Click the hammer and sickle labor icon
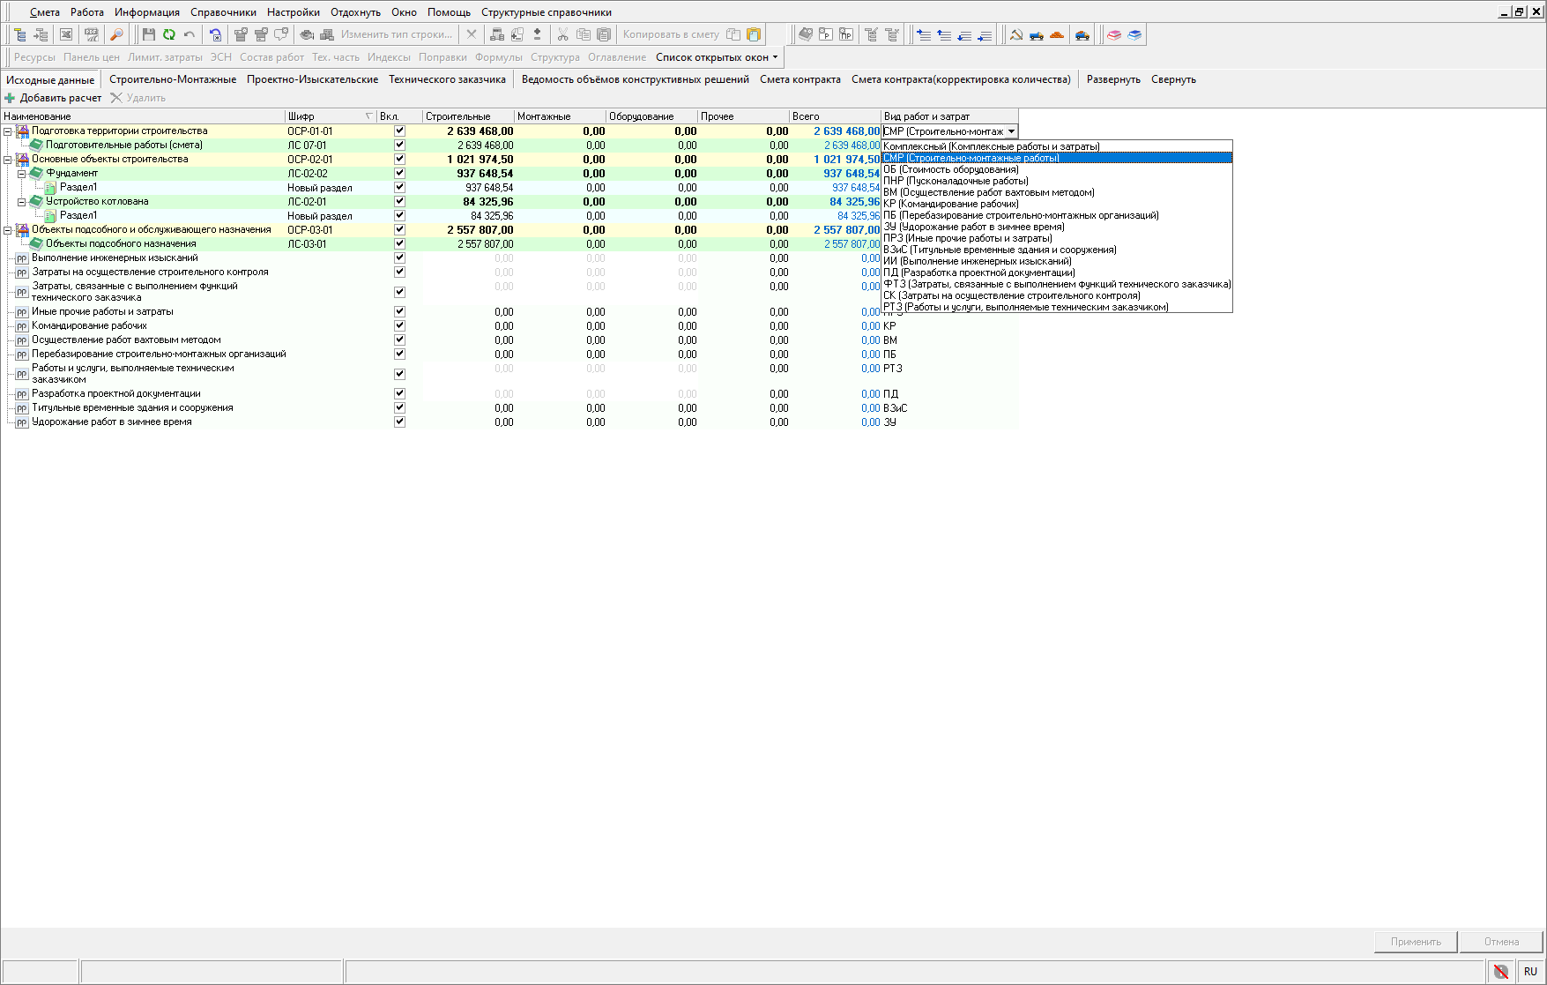Image resolution: width=1547 pixels, height=985 pixels. (x=1016, y=34)
